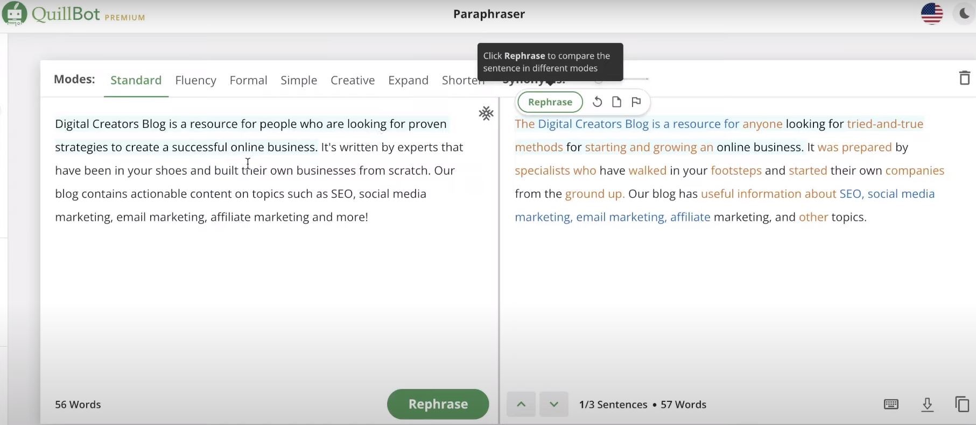Go to next sentence with down chevron
The height and width of the screenshot is (425, 976).
pyautogui.click(x=553, y=405)
